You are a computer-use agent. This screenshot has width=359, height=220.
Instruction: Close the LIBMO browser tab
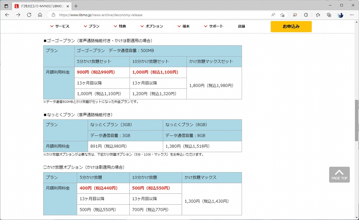68,6
